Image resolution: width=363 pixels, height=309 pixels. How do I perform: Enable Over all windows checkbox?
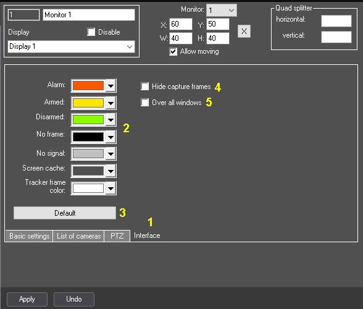click(145, 102)
